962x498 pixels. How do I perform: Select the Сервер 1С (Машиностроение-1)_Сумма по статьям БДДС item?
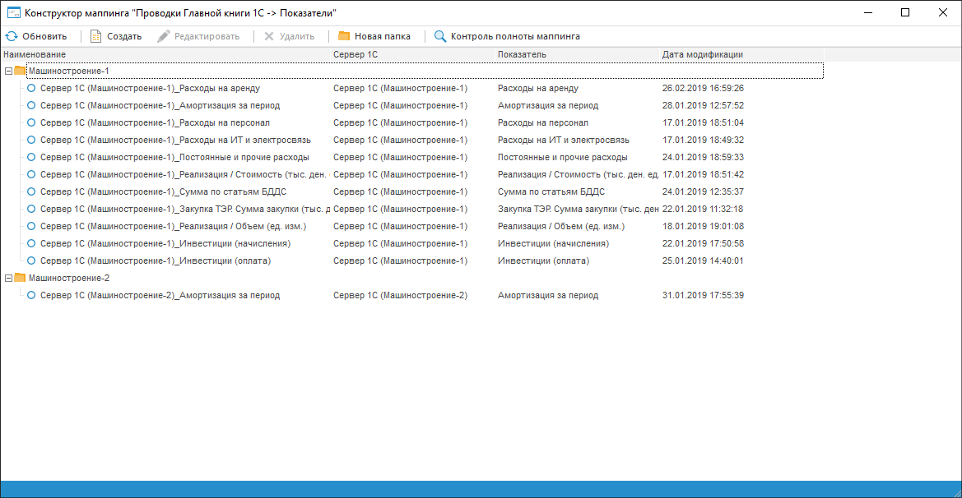pos(163,191)
